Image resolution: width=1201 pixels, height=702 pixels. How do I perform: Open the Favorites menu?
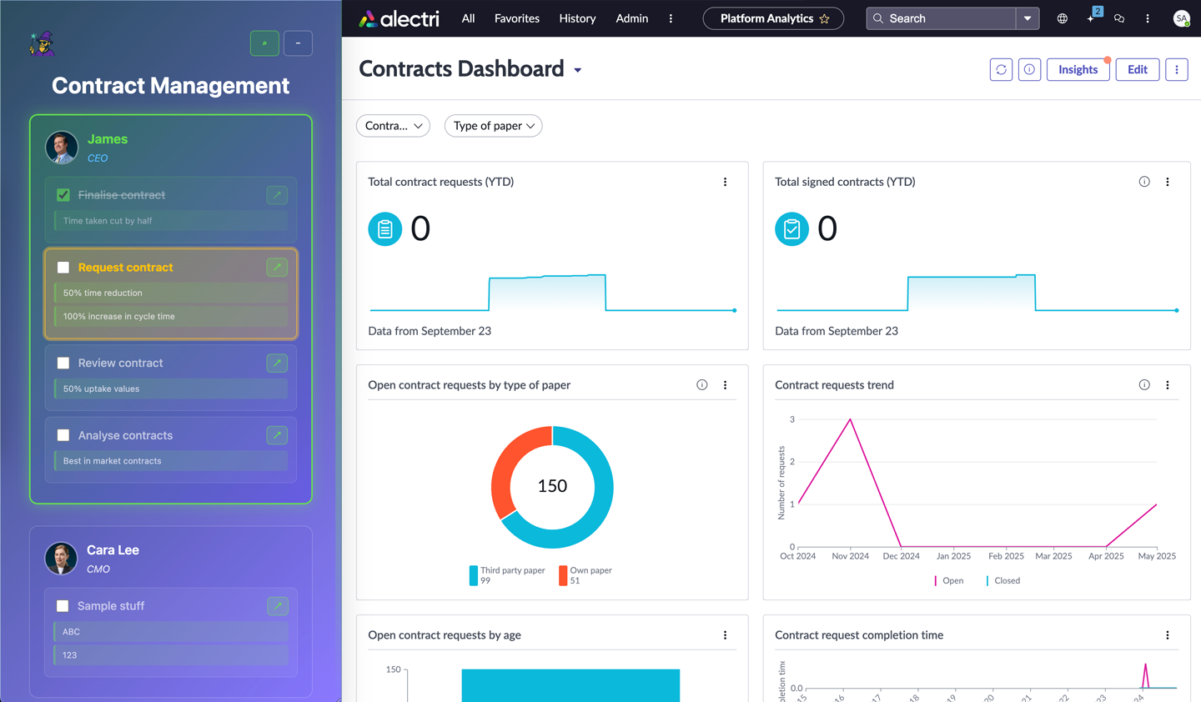click(516, 18)
